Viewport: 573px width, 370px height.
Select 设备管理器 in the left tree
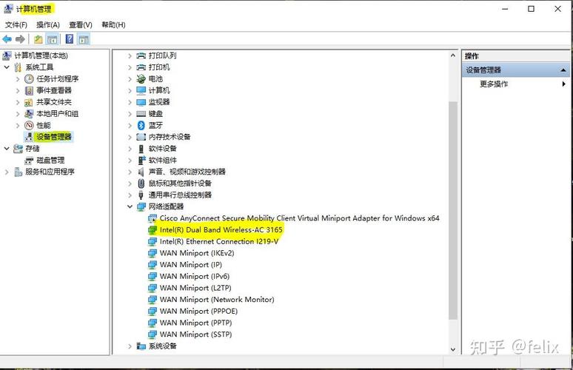coord(54,137)
